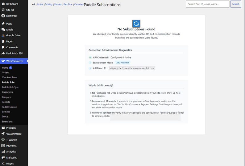Open the Coupons submenu item
The width and height of the screenshot is (245, 166).
[x=6, y=97]
